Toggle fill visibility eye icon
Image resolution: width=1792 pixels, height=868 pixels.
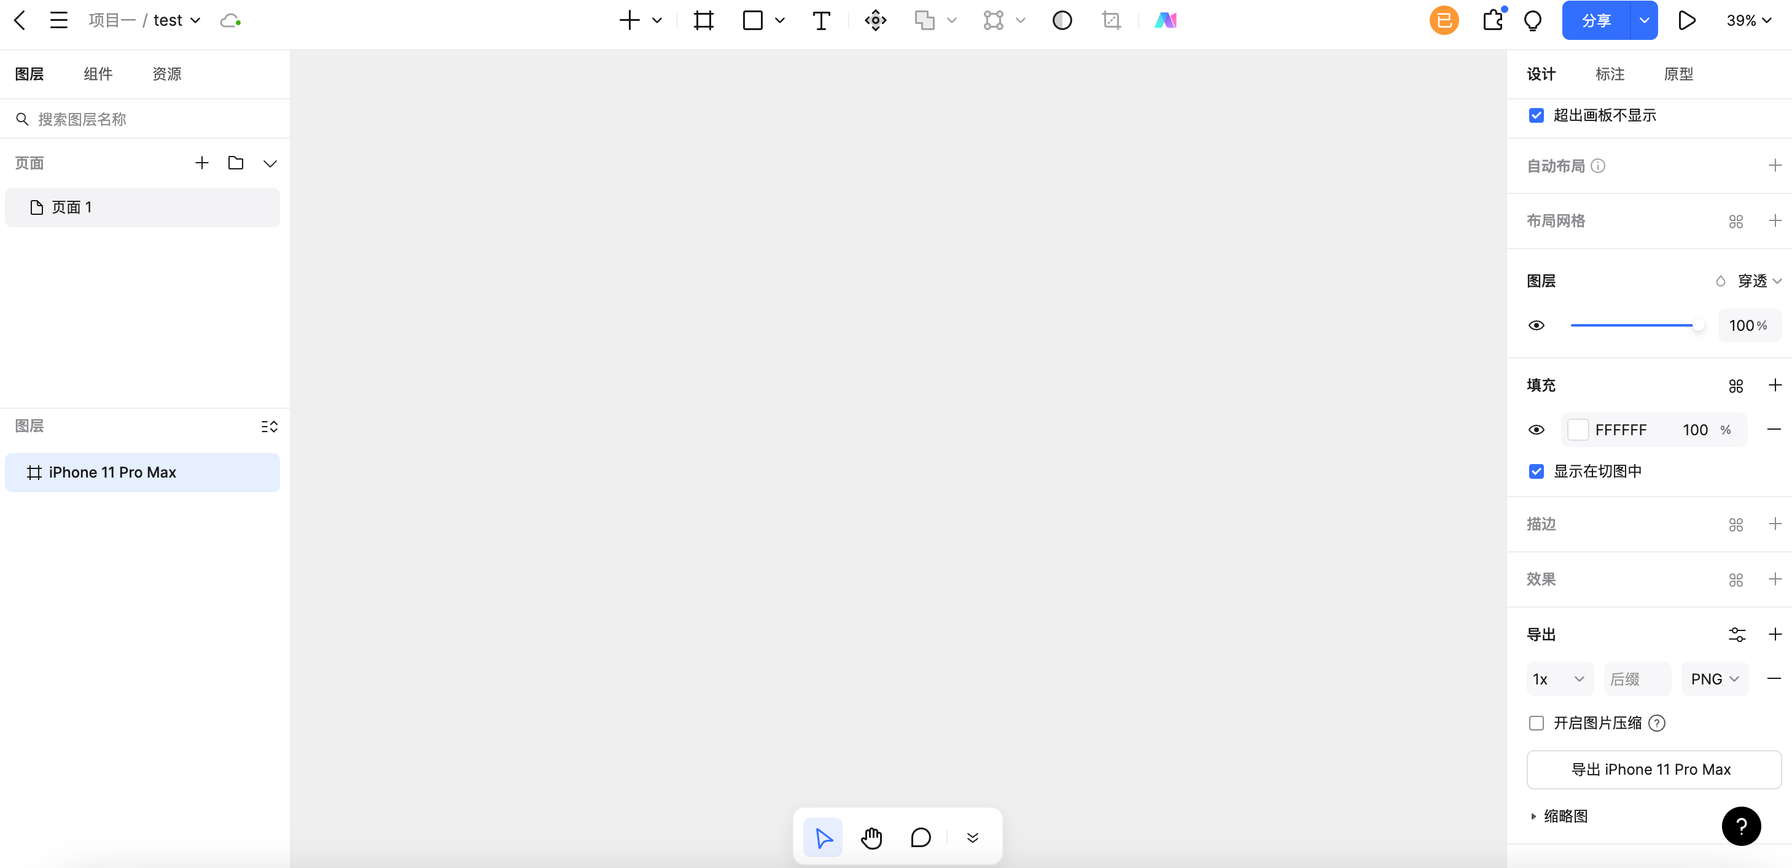(x=1536, y=429)
